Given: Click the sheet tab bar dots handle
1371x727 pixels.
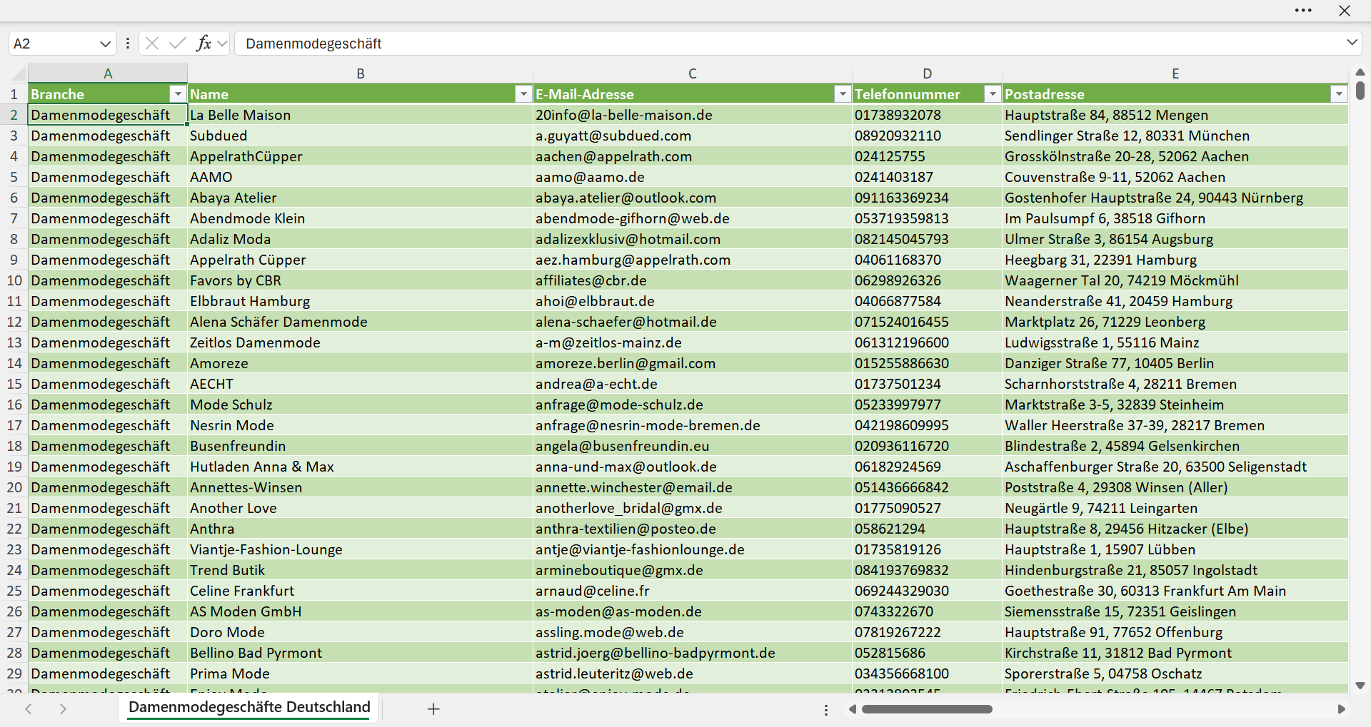Looking at the screenshot, I should [826, 709].
